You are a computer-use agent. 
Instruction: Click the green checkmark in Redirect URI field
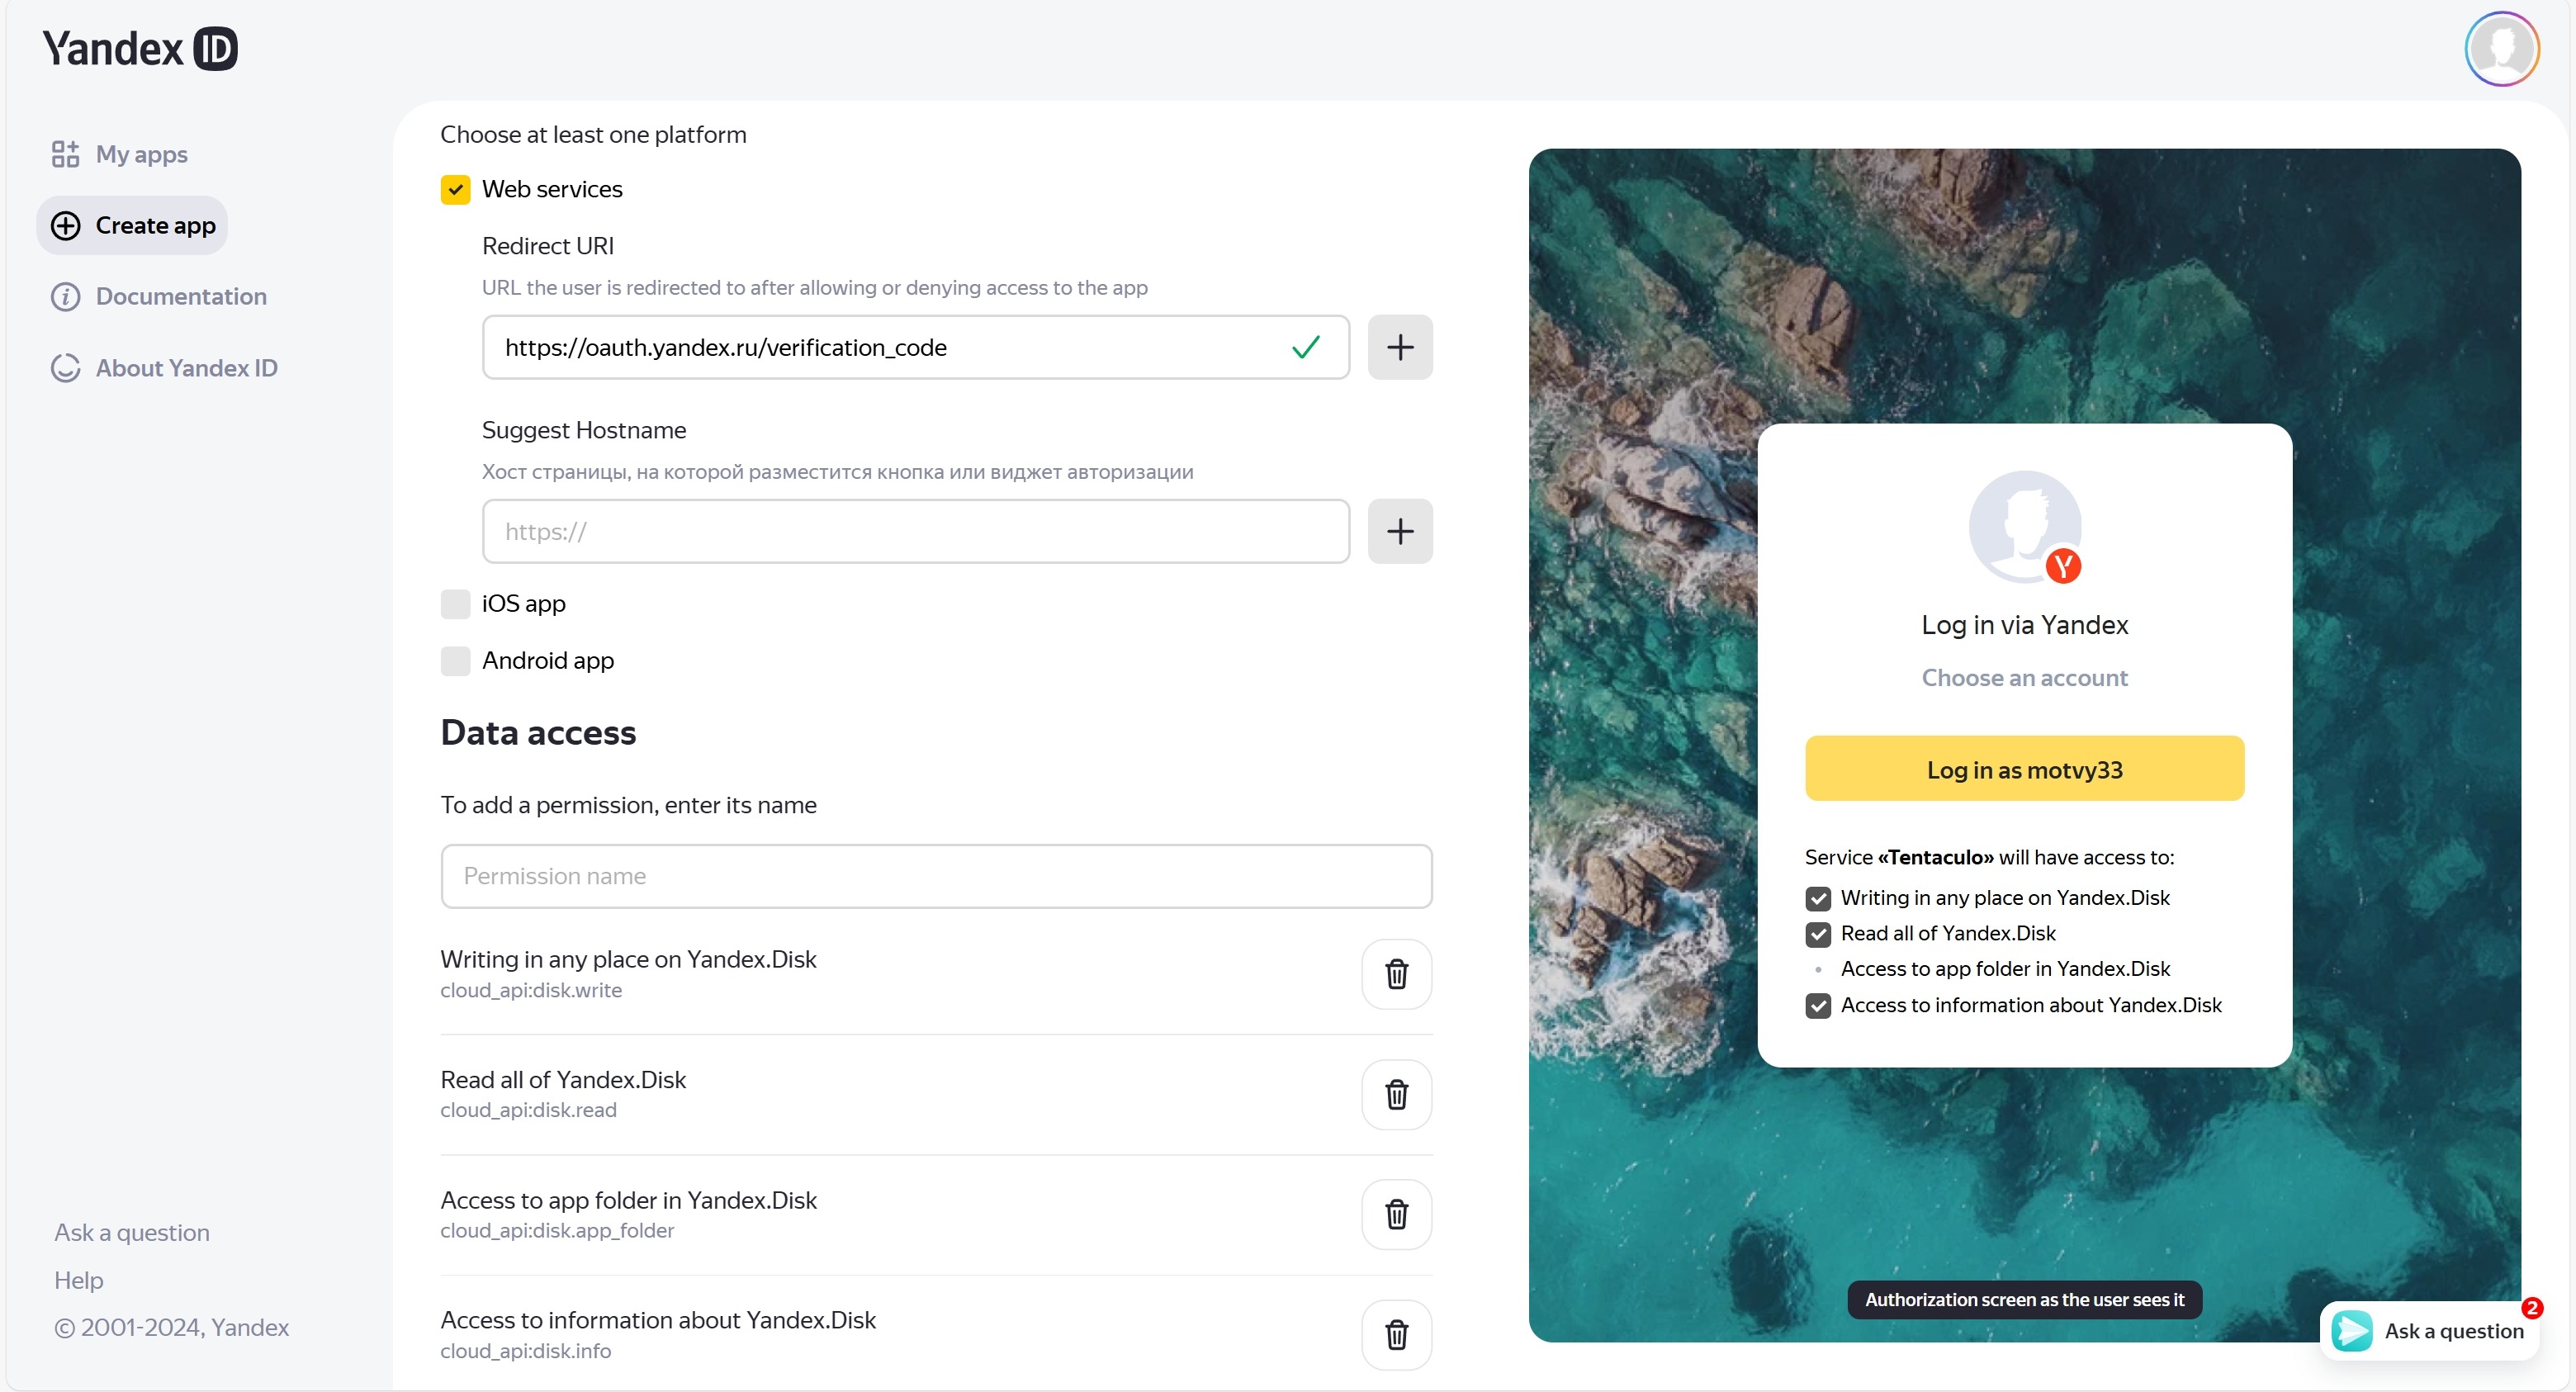tap(1306, 347)
